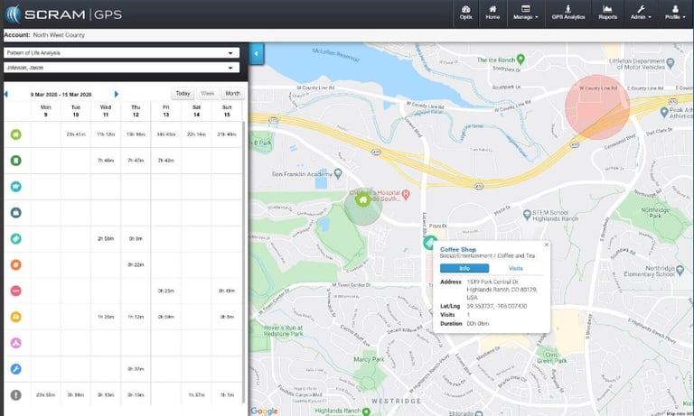Image resolution: width=694 pixels, height=416 pixels.
Task: Click Children's Hospital marker on map
Action: (406, 193)
